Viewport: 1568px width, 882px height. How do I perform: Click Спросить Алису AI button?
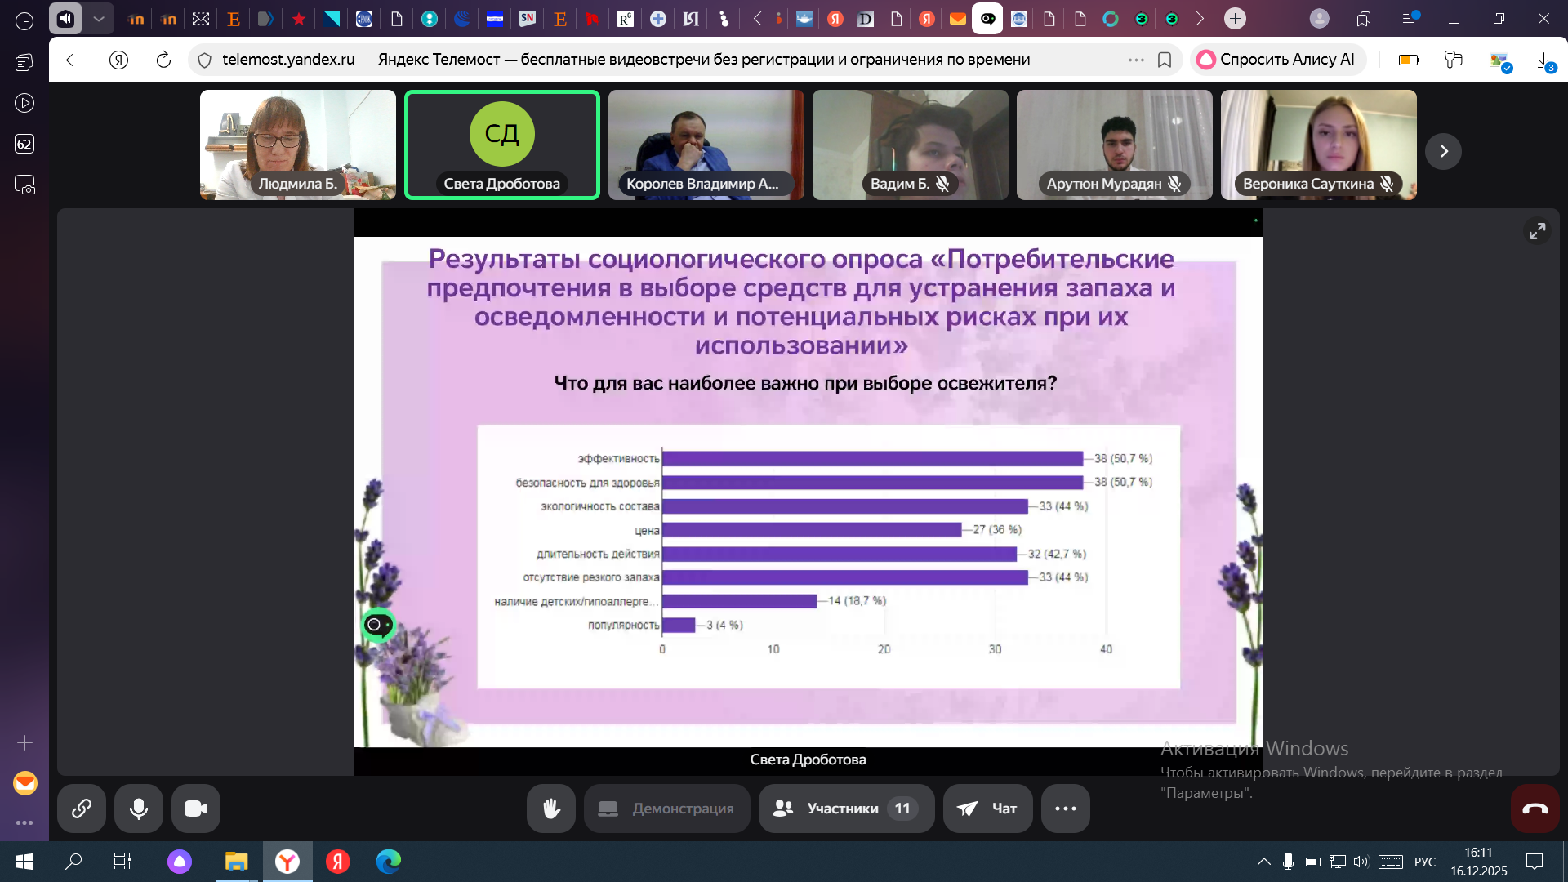[1277, 60]
